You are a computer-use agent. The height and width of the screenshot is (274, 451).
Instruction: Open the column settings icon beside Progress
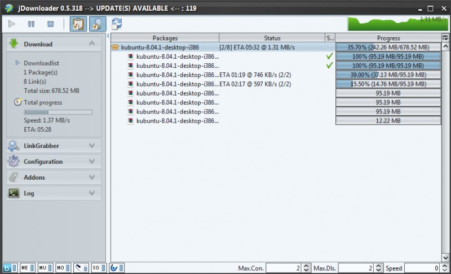tap(445, 38)
